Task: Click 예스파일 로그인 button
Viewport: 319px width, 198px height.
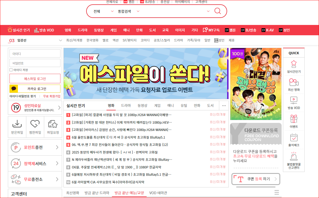Action: pyautogui.click(x=35, y=79)
